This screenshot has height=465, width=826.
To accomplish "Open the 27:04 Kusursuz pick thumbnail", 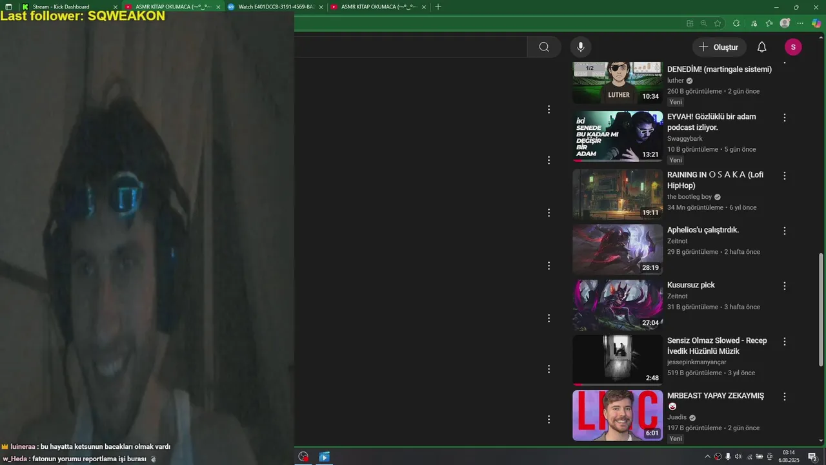I will [618, 305].
